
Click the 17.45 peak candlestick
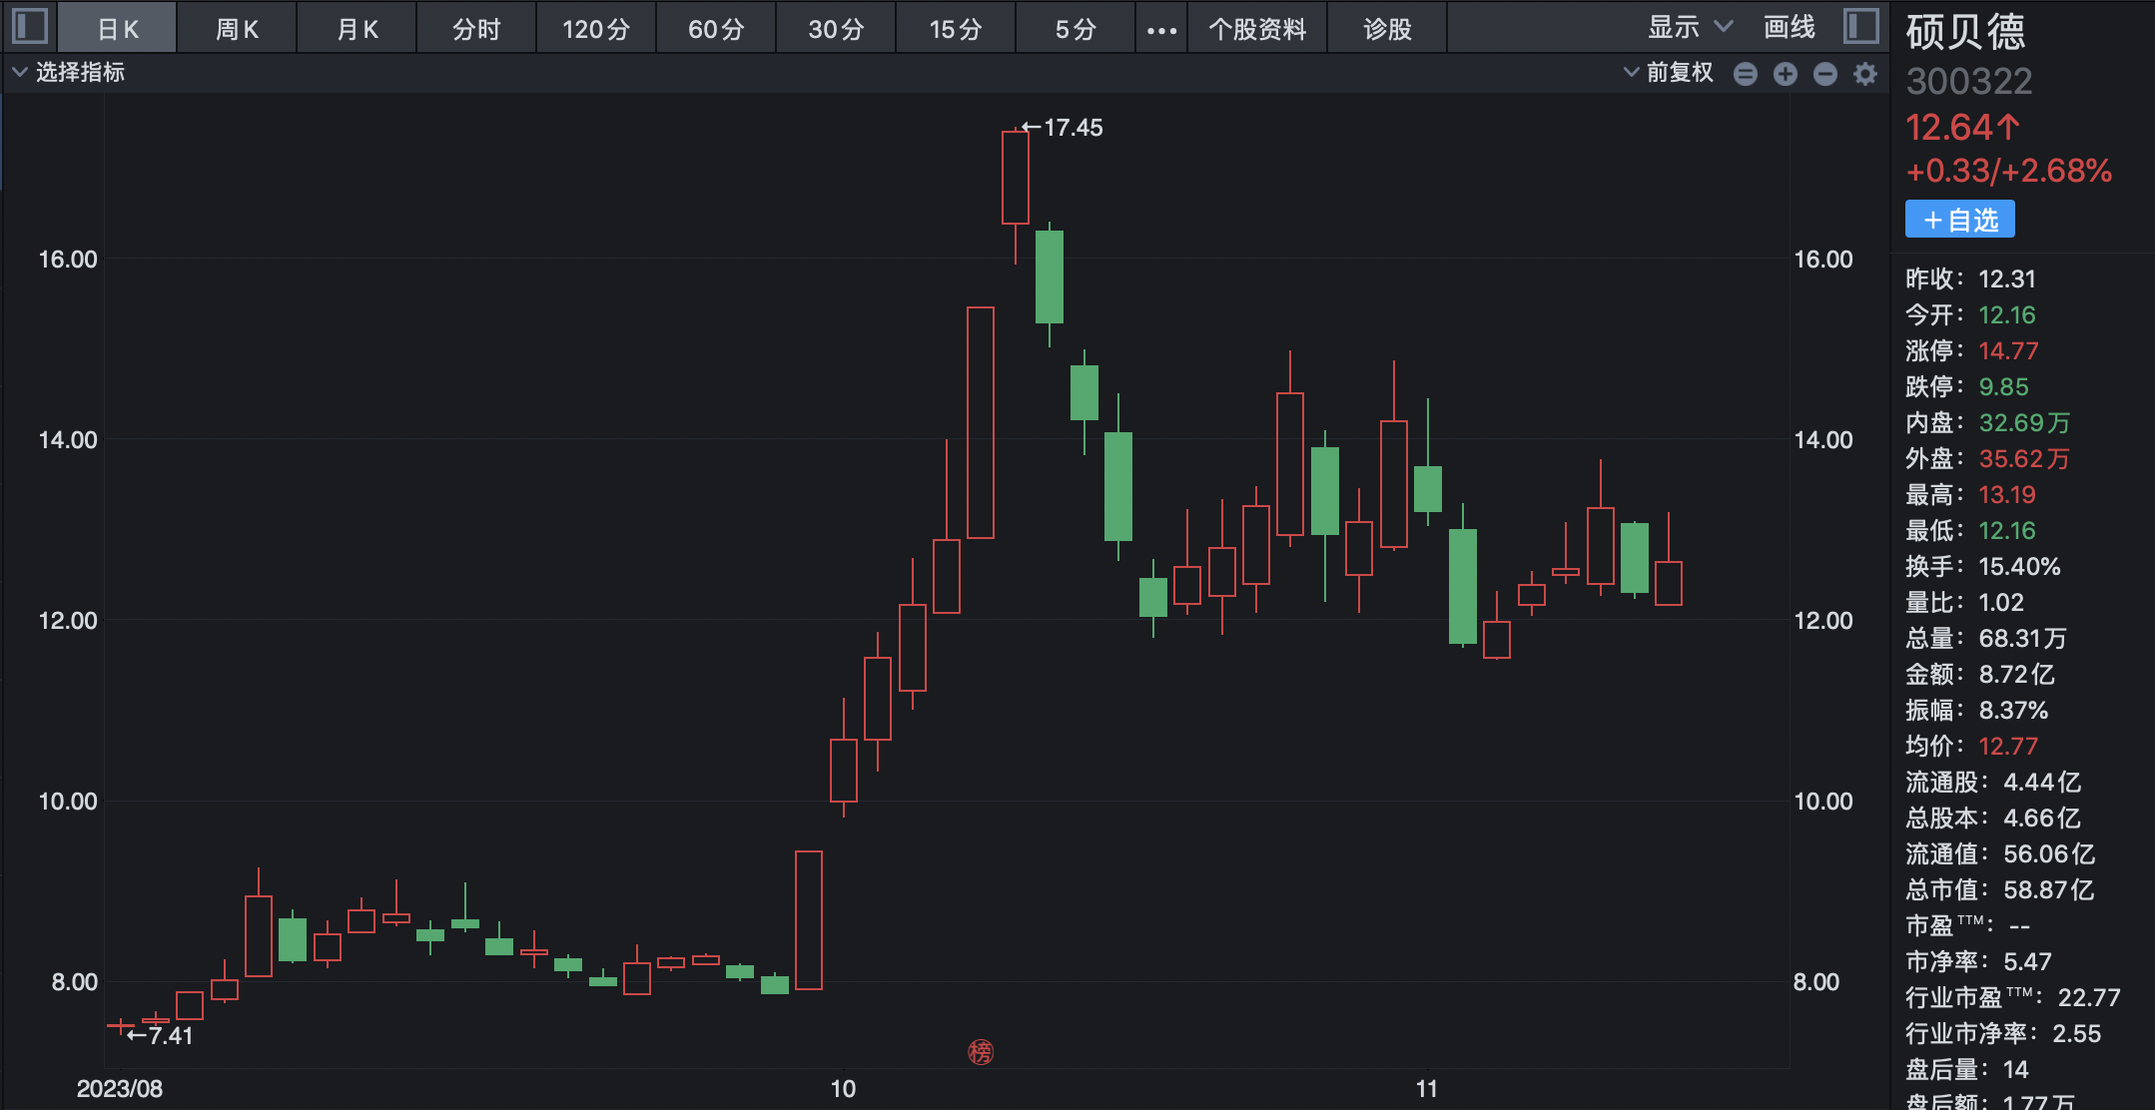click(x=1016, y=178)
